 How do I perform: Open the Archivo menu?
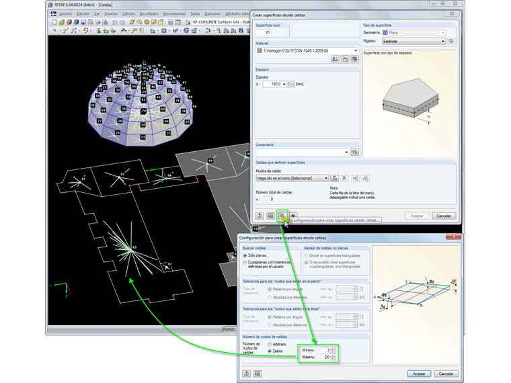click(65, 14)
